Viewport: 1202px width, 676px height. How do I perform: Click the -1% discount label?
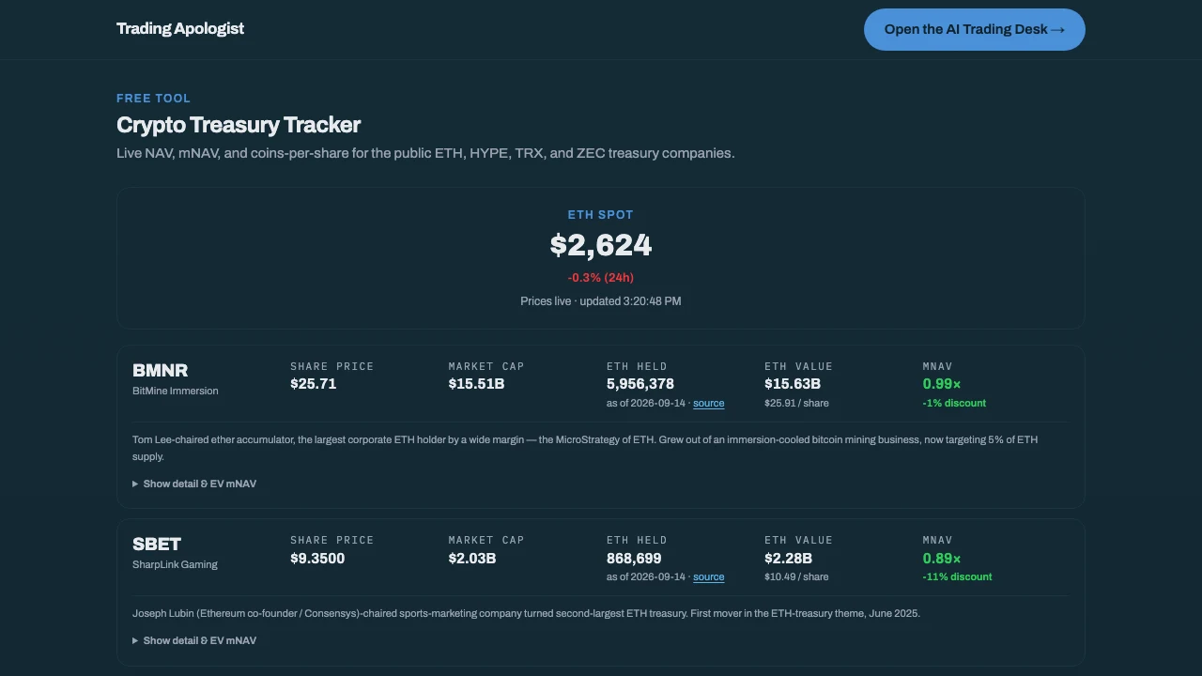click(x=954, y=403)
